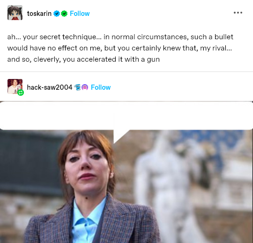Click the purple paw badge next to hack-saw2004
Screen dimensions: 253x243
pyautogui.click(x=85, y=87)
